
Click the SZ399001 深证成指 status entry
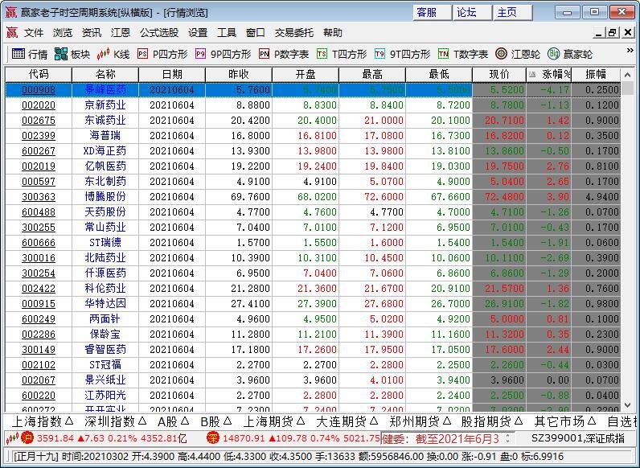[x=577, y=438]
